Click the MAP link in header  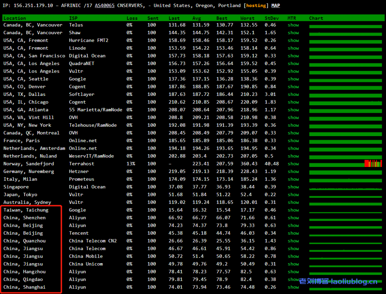click(x=276, y=6)
